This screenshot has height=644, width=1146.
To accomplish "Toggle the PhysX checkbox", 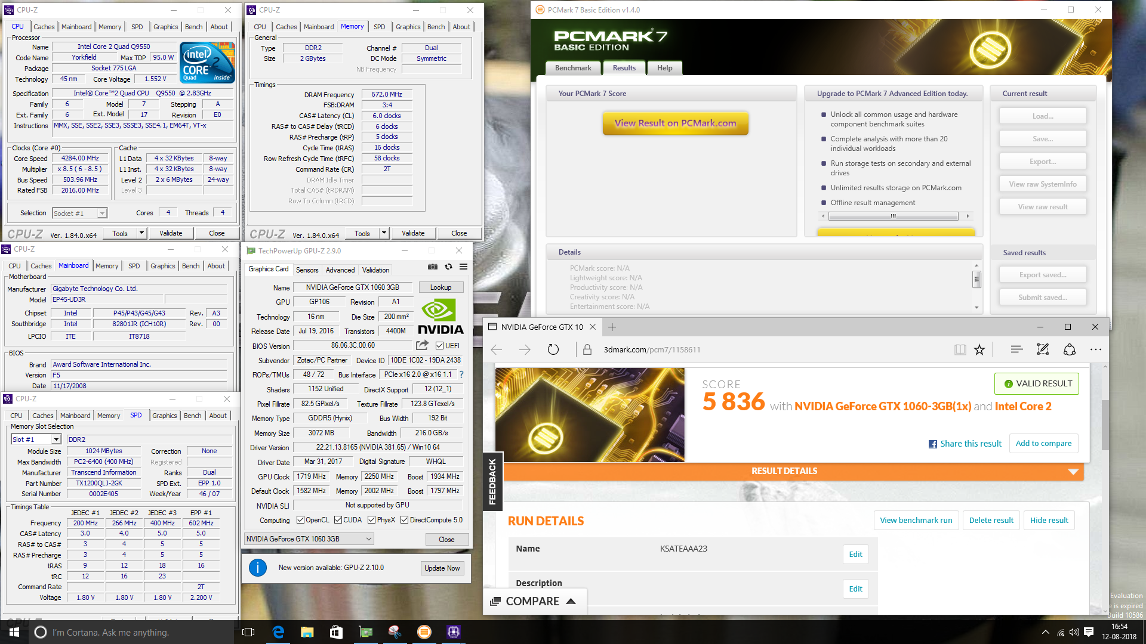I will (371, 520).
